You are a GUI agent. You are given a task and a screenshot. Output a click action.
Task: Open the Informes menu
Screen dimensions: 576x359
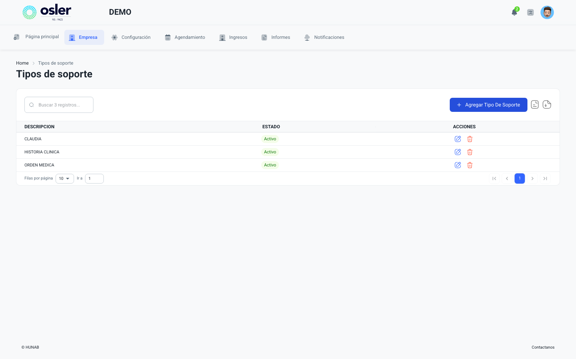[276, 37]
